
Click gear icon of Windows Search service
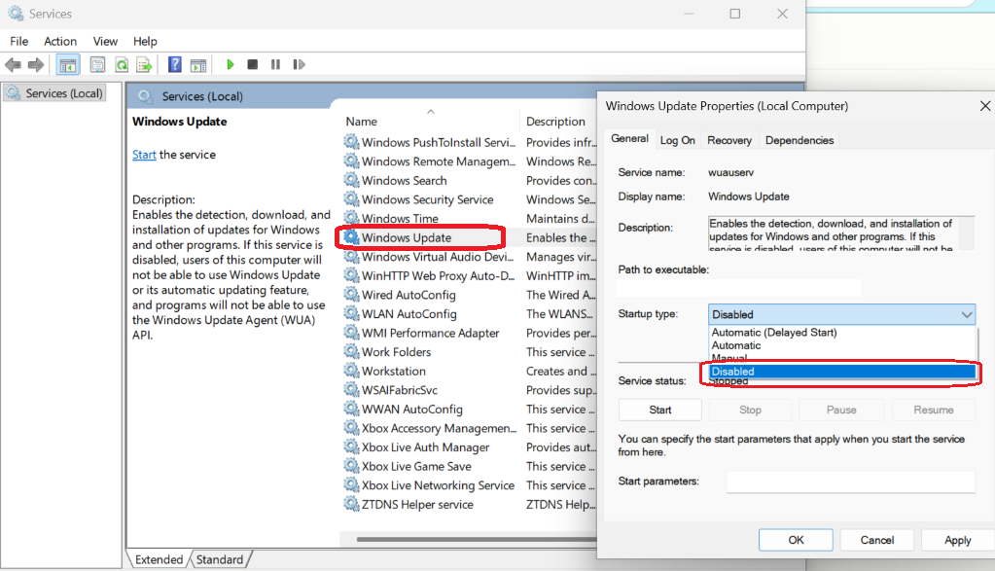pyautogui.click(x=351, y=180)
